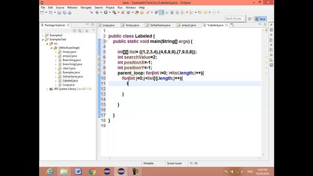Select Labeled.java in Package Explorer

point(70,81)
